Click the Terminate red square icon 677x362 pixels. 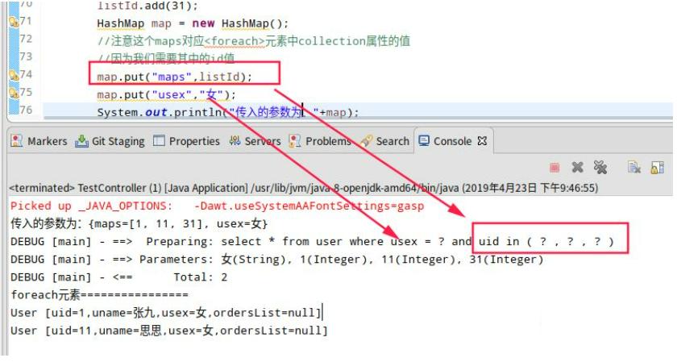click(x=554, y=167)
